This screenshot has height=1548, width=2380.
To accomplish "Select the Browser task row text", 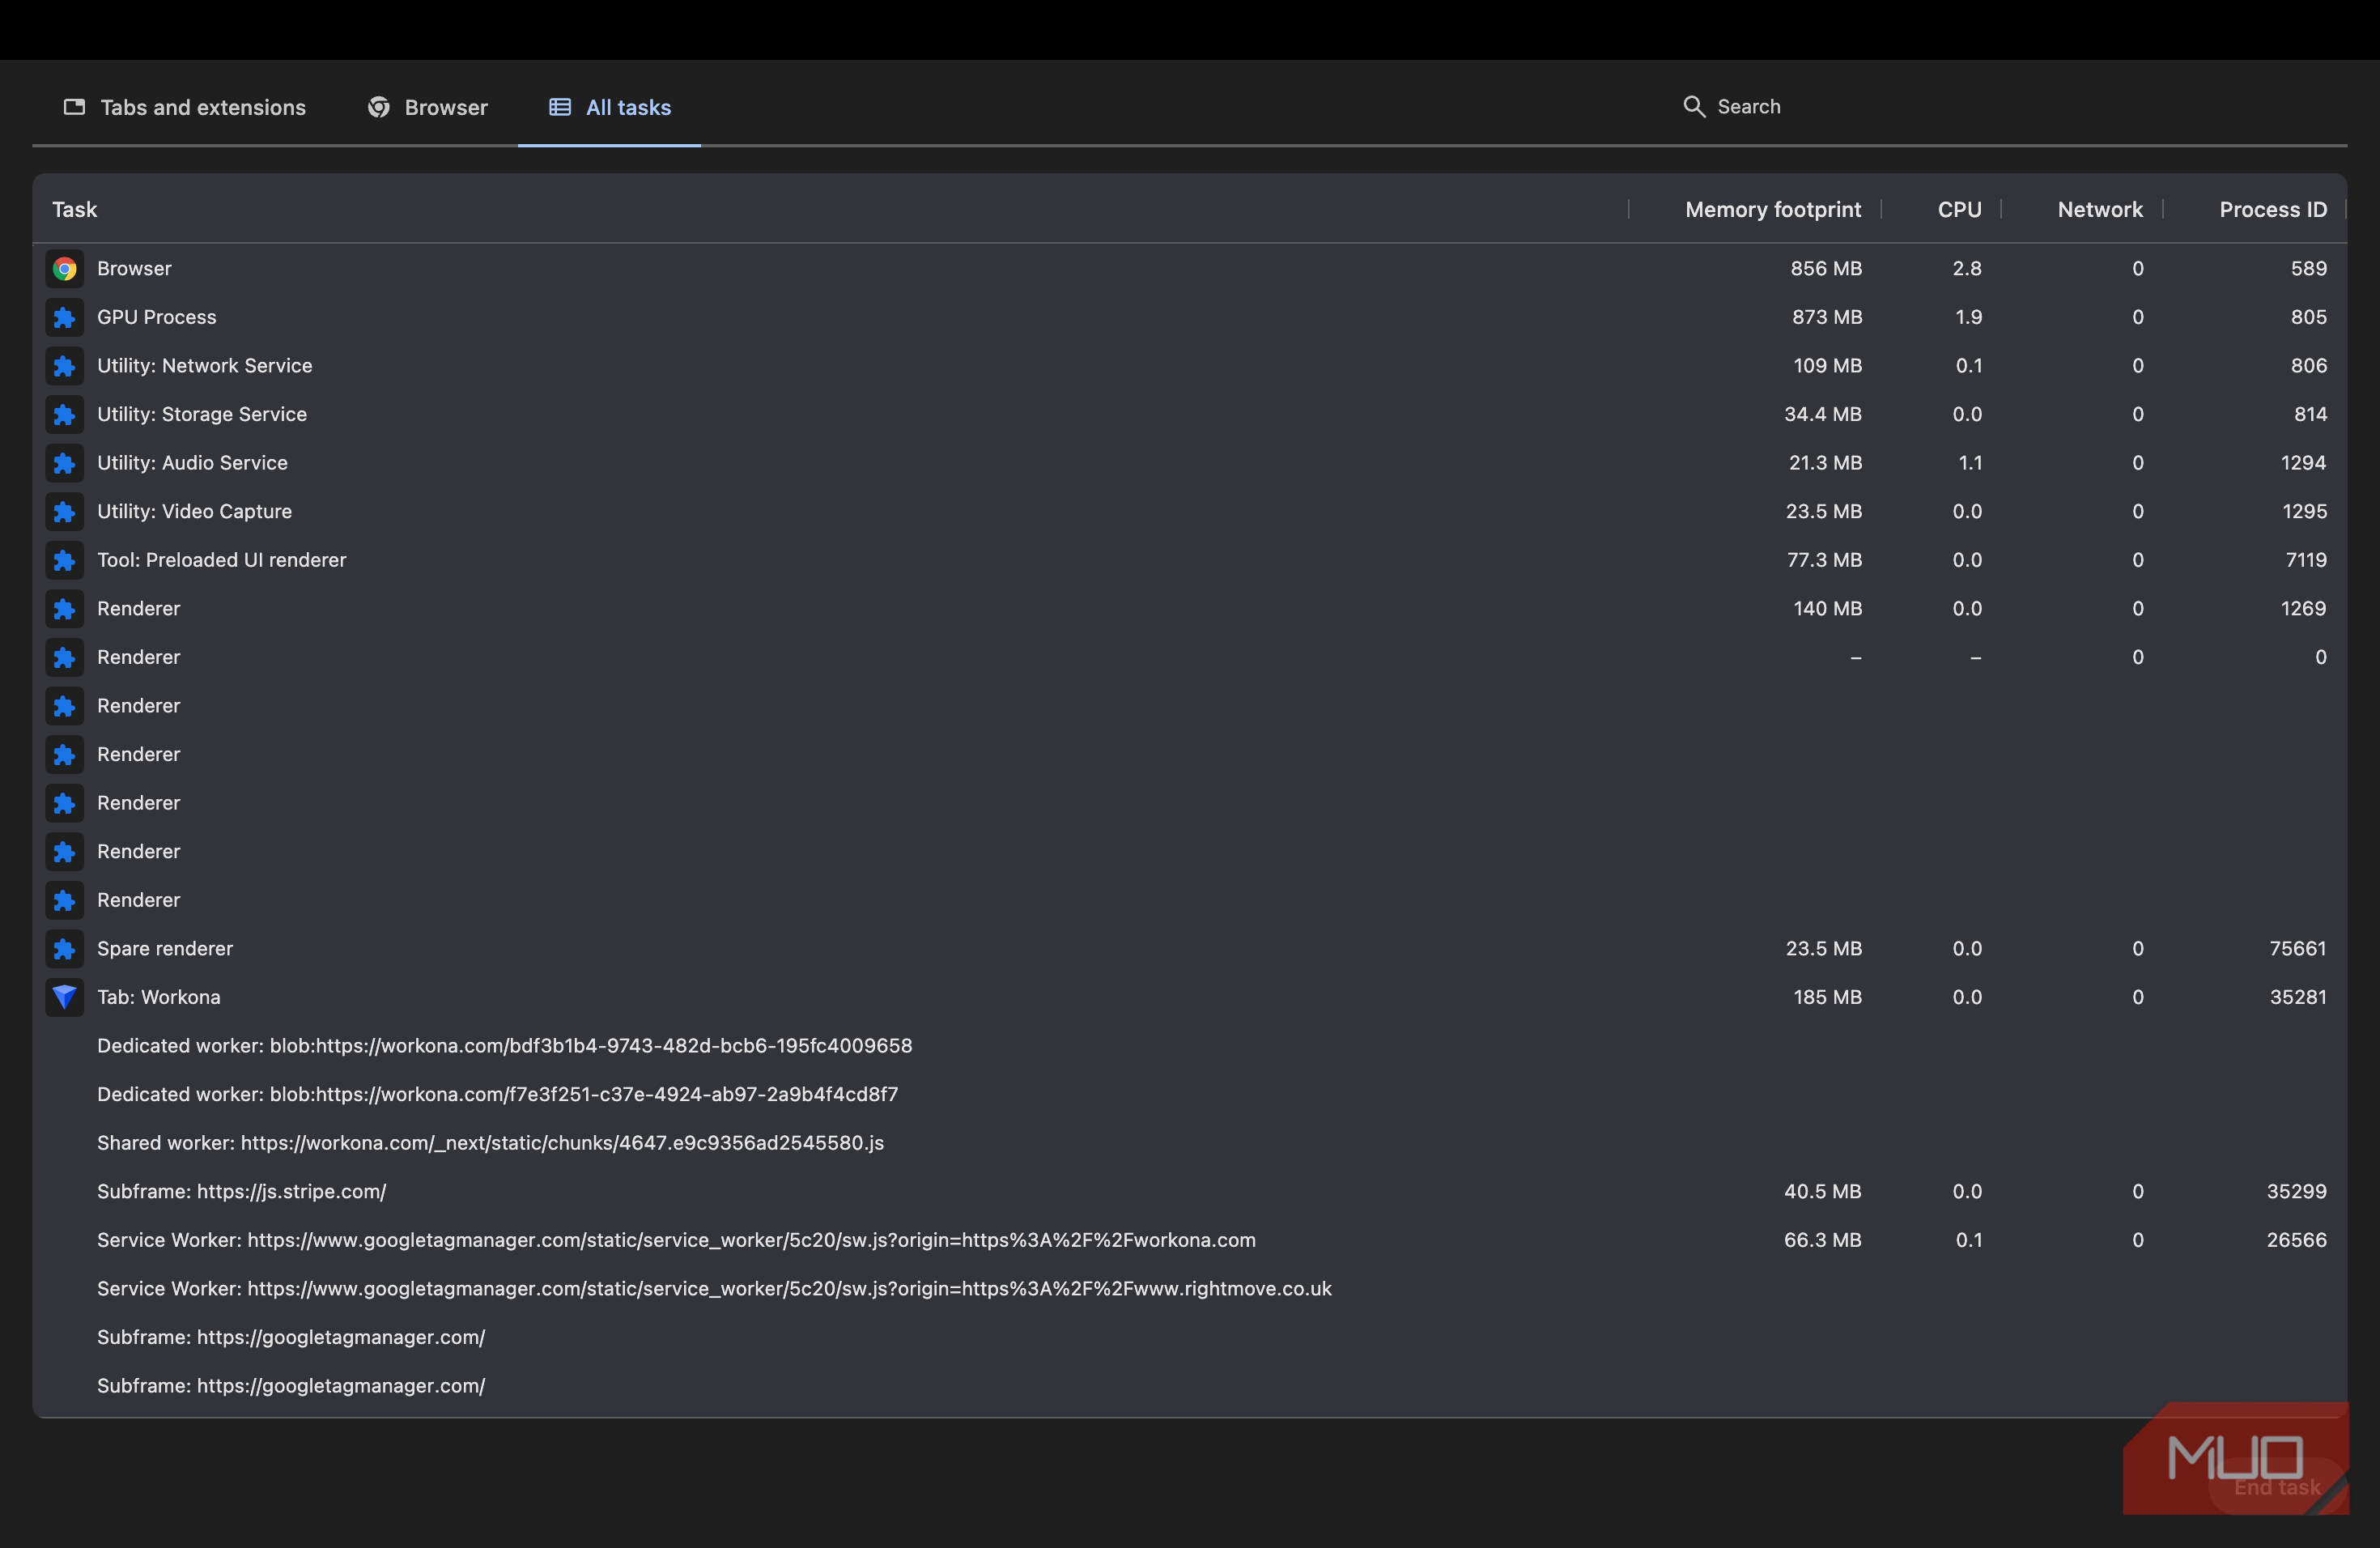I will [134, 269].
